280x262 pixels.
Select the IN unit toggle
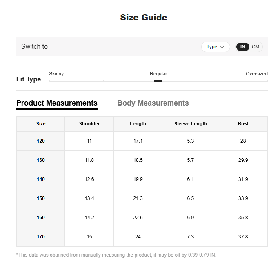pyautogui.click(x=243, y=47)
